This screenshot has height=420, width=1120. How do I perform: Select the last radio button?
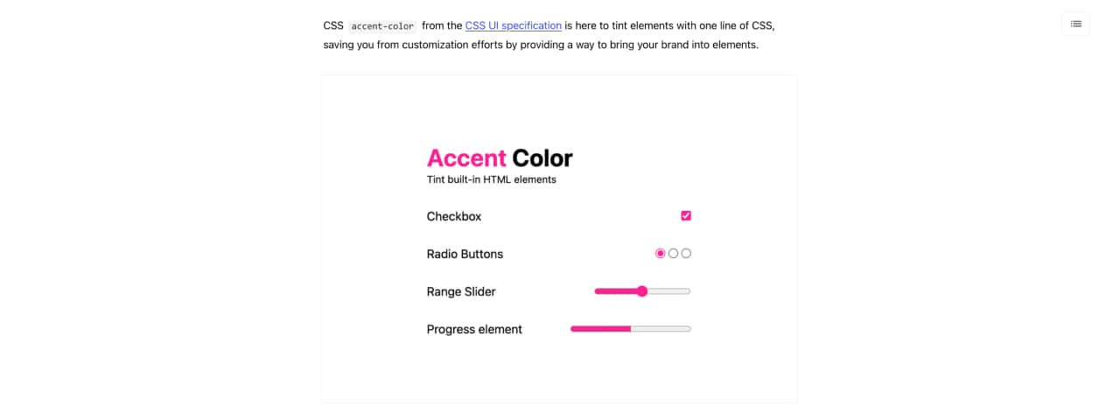(686, 254)
